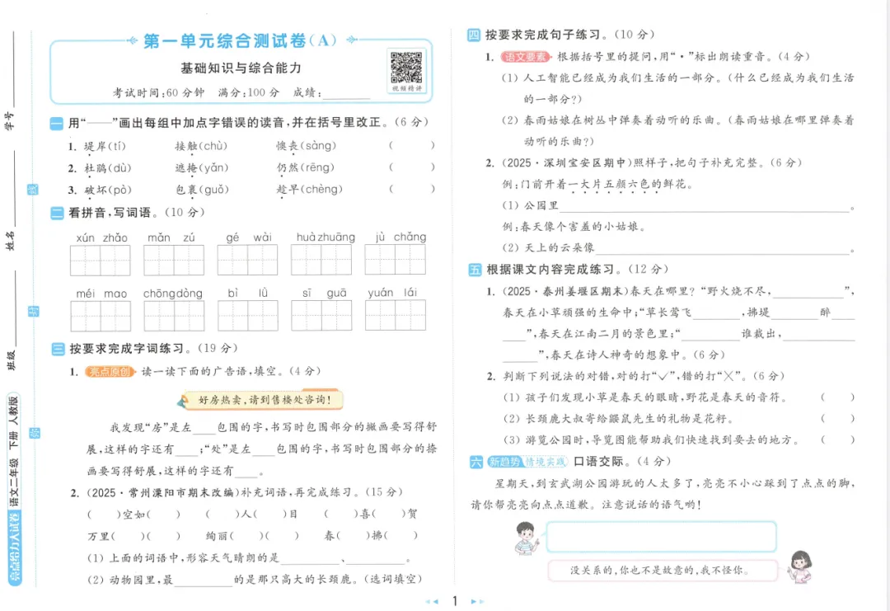Click the subtitle 基础知识与综合能力
This screenshot has width=890, height=611.
[241, 68]
